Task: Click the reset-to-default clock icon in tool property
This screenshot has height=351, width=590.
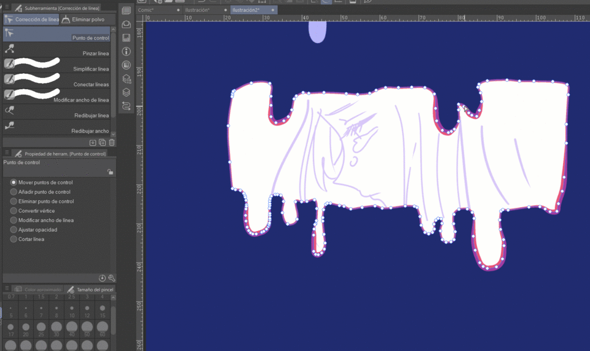Action: 102,278
